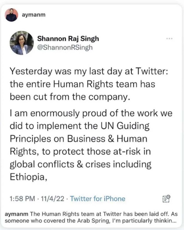Image resolution: width=184 pixels, height=230 pixels.
Task: Click Shannon Raj Singh's profile photo
Action: tap(21, 43)
